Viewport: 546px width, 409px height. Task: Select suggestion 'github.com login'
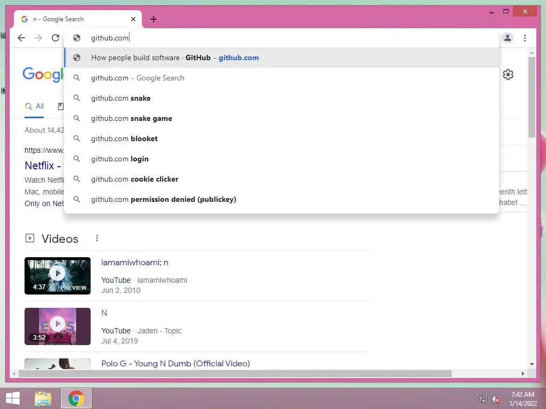tap(282, 159)
